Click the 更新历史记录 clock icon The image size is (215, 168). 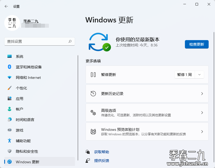(x=93, y=94)
